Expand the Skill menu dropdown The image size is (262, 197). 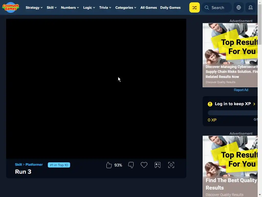click(52, 7)
